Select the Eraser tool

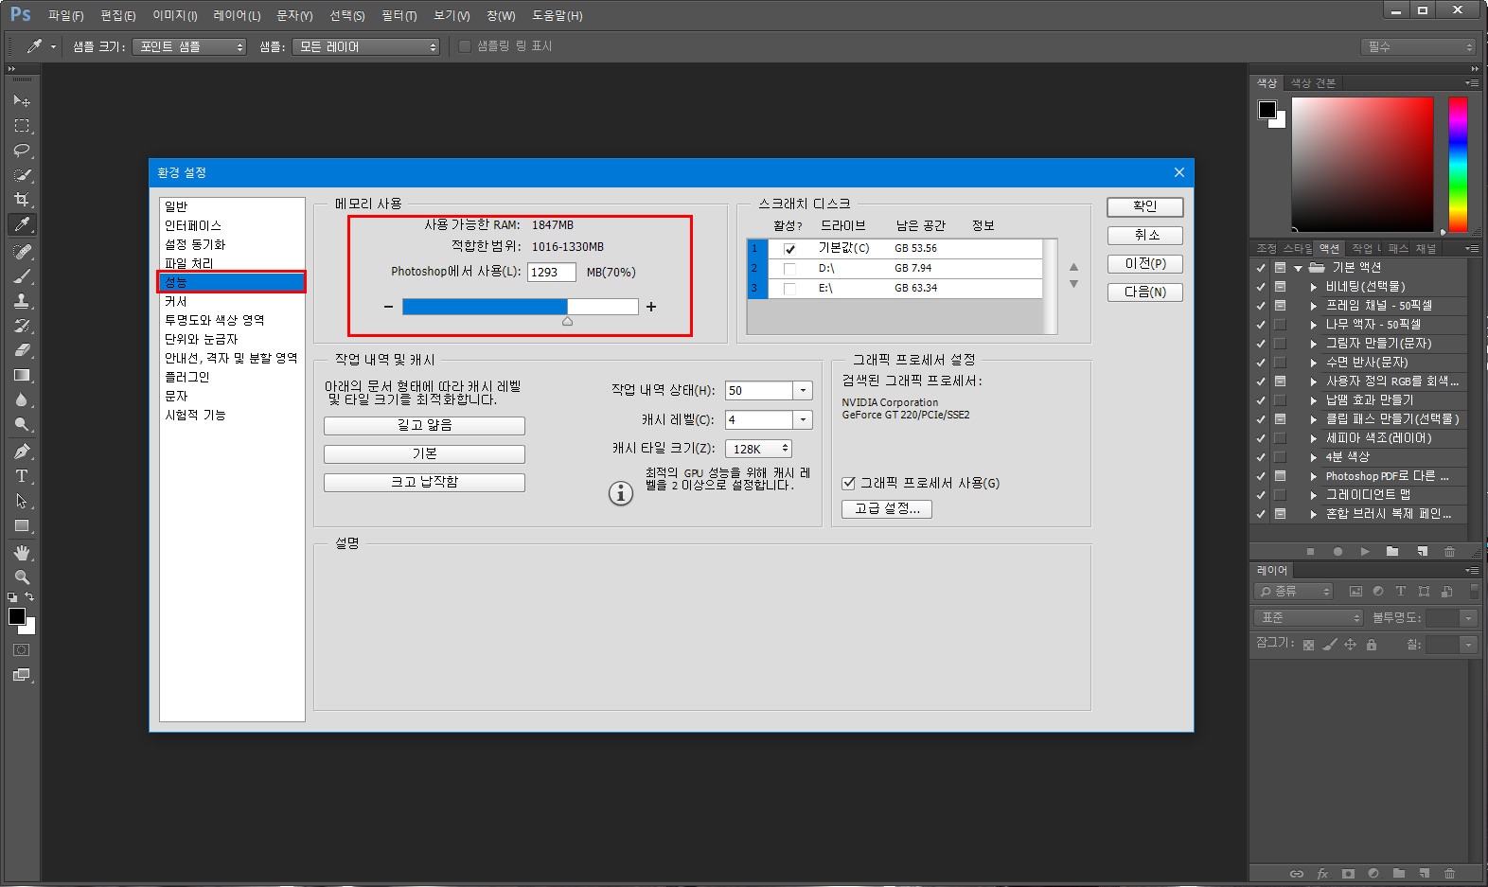[22, 350]
